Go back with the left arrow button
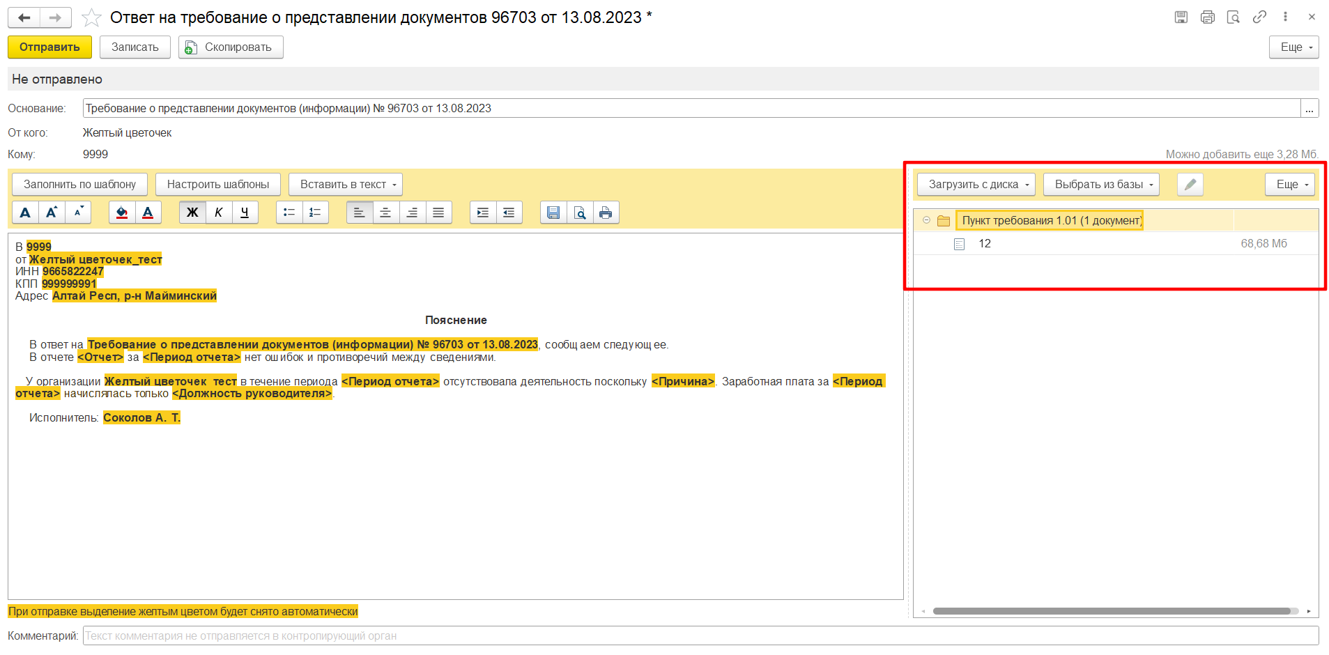 (24, 17)
